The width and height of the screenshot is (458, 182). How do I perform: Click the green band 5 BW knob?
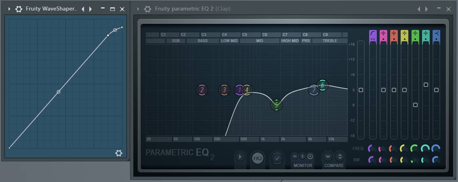pos(414,160)
